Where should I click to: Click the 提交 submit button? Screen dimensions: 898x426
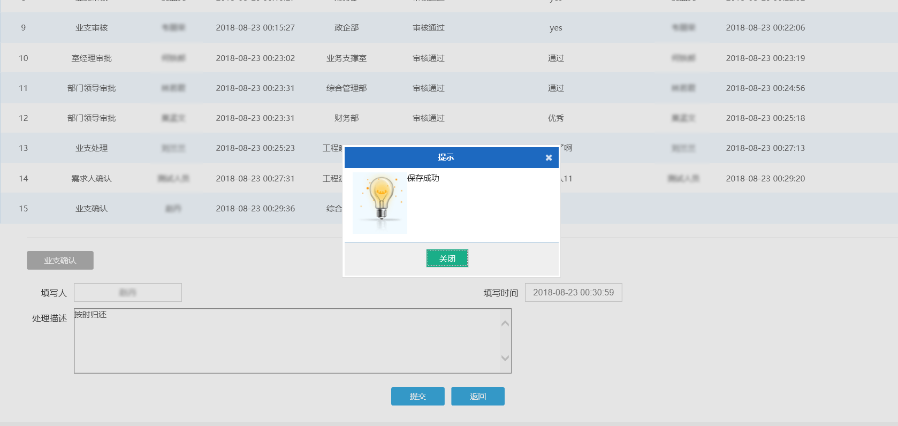pyautogui.click(x=417, y=396)
